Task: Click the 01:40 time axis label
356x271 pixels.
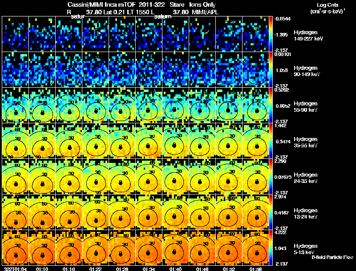Action: pos(175,269)
